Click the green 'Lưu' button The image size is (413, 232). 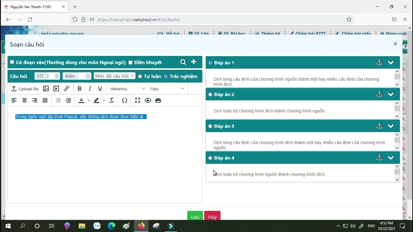195,217
